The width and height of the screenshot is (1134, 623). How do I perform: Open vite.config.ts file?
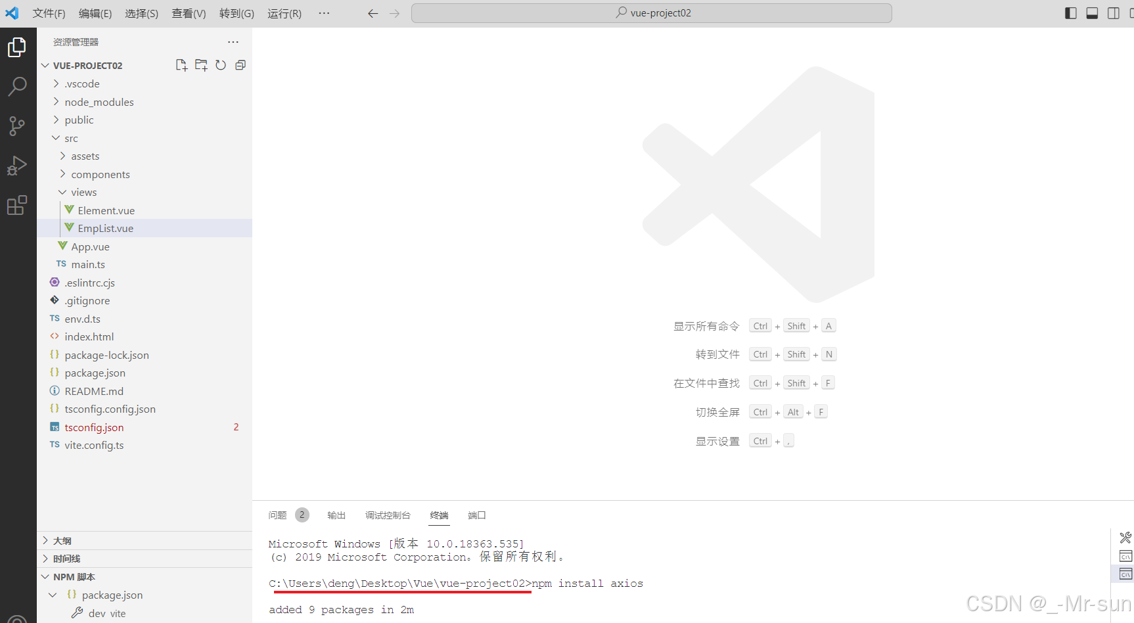coord(145,446)
